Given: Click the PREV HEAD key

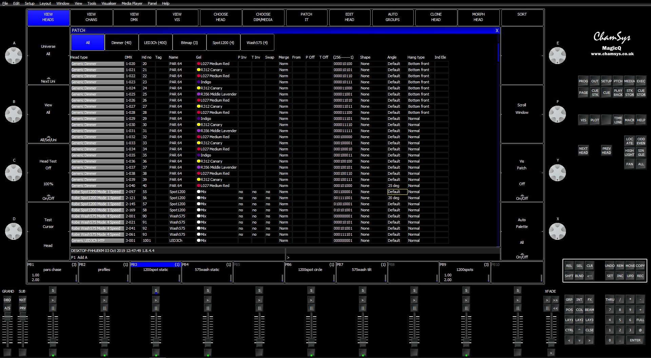Looking at the screenshot, I should 606,150.
